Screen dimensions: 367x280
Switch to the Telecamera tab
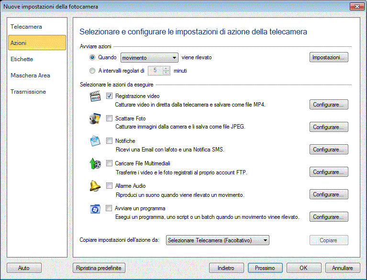point(26,27)
